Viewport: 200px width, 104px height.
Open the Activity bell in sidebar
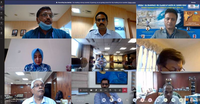[x=1, y=2]
